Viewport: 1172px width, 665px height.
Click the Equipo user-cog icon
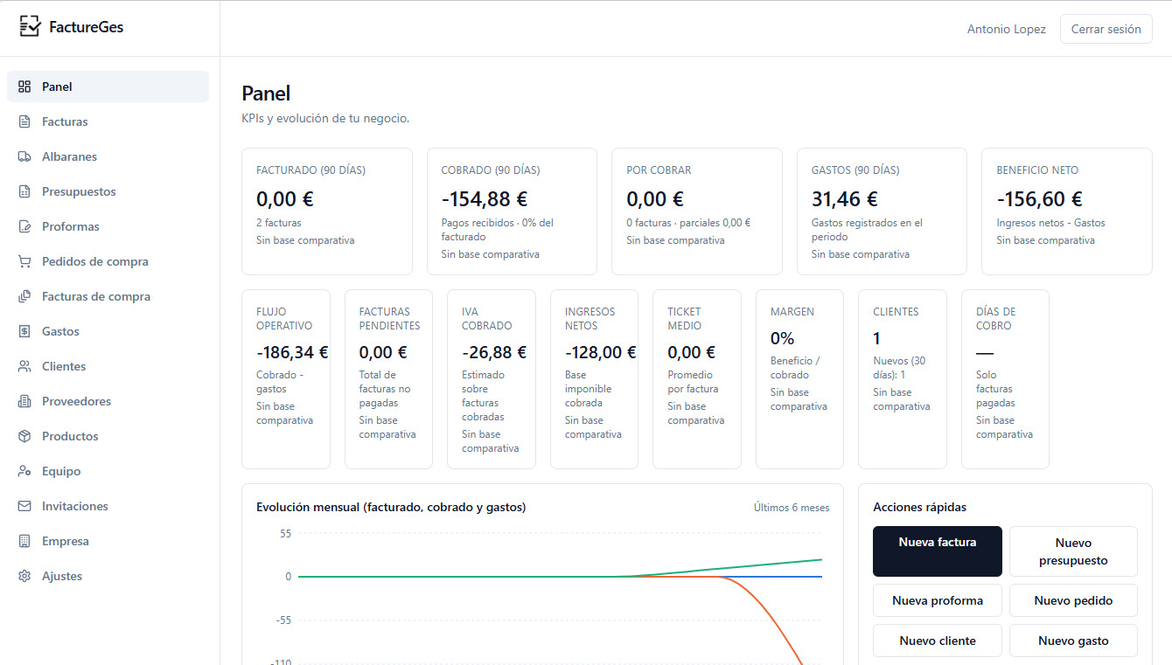(x=24, y=471)
